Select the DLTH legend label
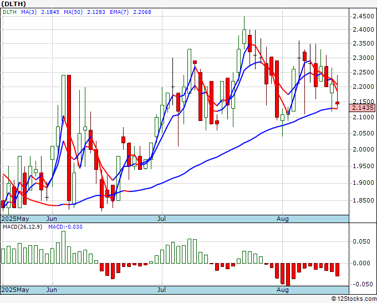The image size is (377, 303). (x=10, y=12)
